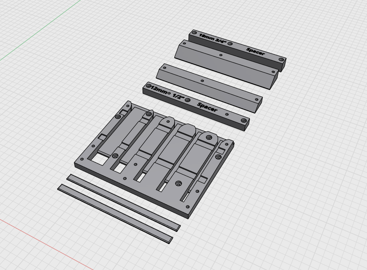Screen dimensions: 367x270
Task: Click the "12mm" engraved label
Action: click(x=159, y=90)
